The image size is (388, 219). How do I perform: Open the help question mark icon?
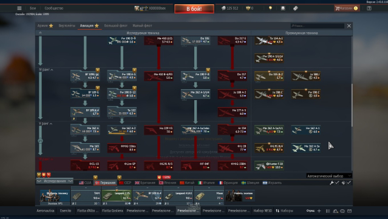(x=369, y=8)
